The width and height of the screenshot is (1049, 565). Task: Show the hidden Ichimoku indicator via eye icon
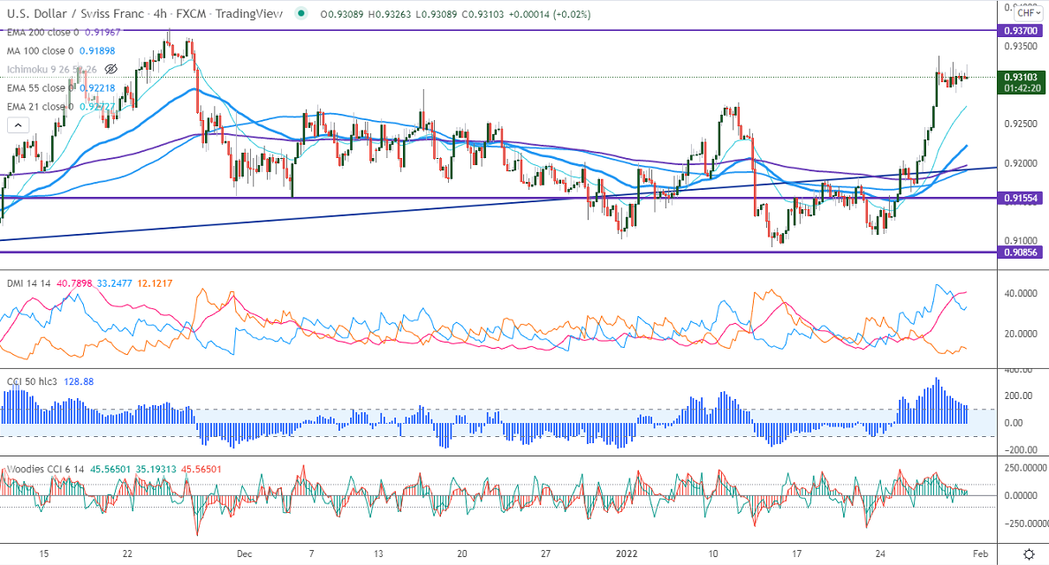pyautogui.click(x=111, y=69)
